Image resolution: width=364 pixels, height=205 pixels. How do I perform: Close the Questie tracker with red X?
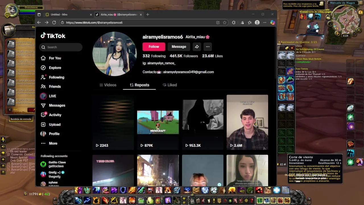pos(292,48)
